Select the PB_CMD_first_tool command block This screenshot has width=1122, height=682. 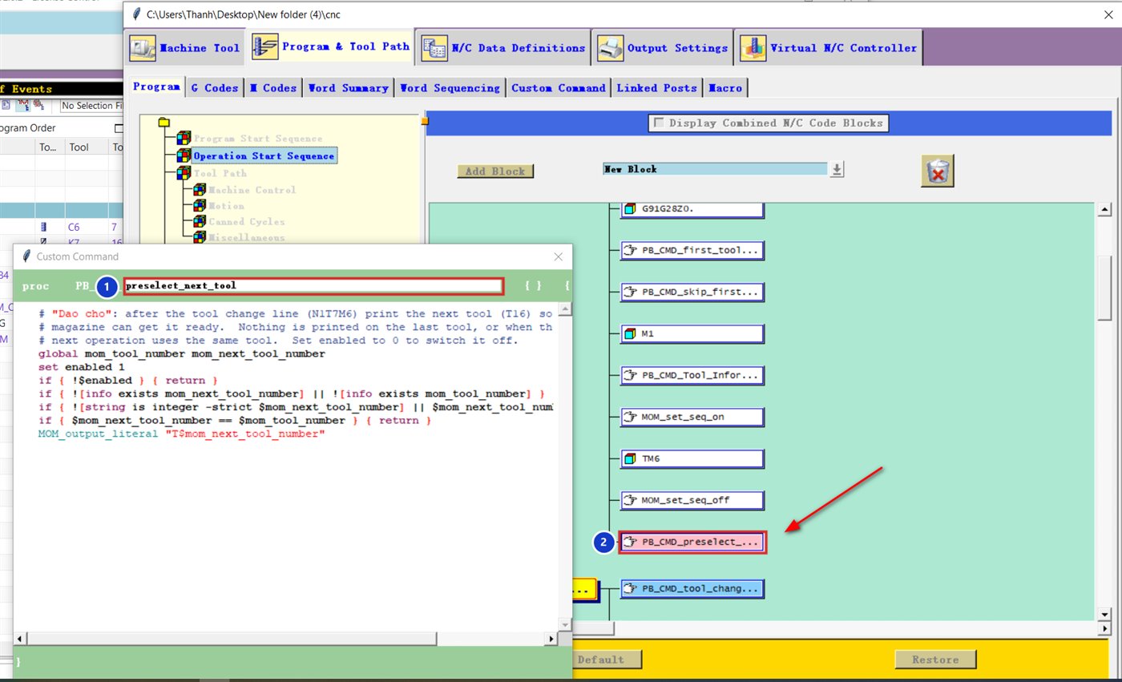692,250
